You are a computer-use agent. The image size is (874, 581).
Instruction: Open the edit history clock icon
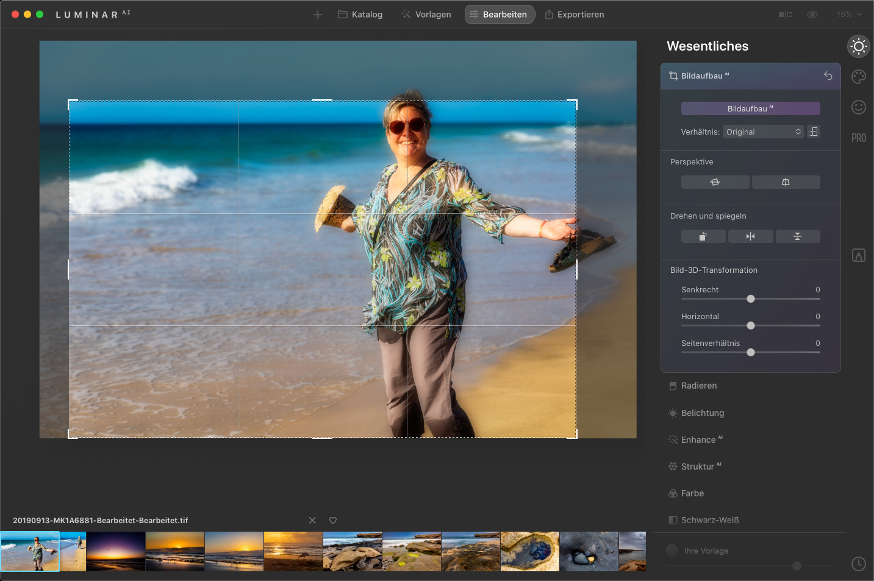tap(858, 564)
